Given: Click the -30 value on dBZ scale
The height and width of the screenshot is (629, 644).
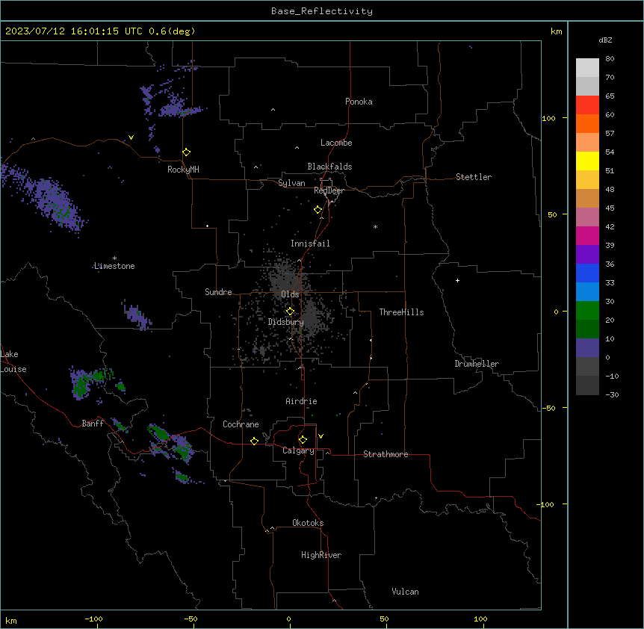Looking at the screenshot, I should pyautogui.click(x=612, y=394).
